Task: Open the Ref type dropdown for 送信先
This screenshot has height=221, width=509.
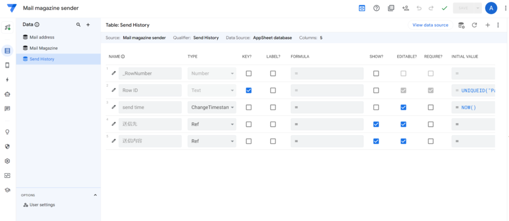Action: pos(212,124)
